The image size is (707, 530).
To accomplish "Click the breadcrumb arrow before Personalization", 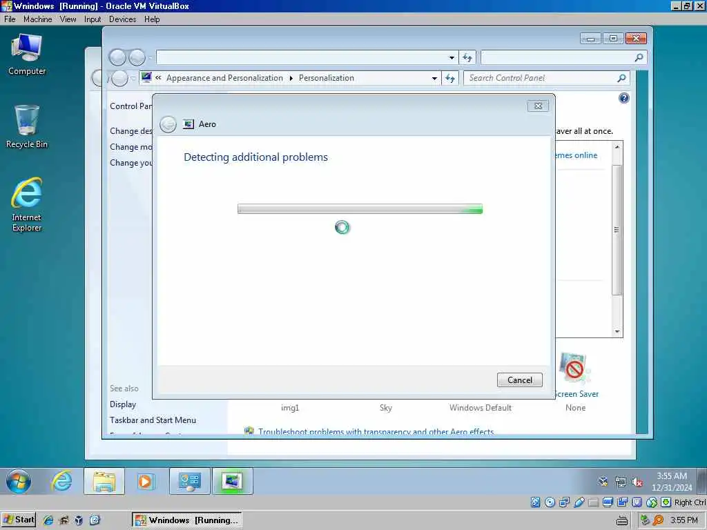I will tap(291, 78).
